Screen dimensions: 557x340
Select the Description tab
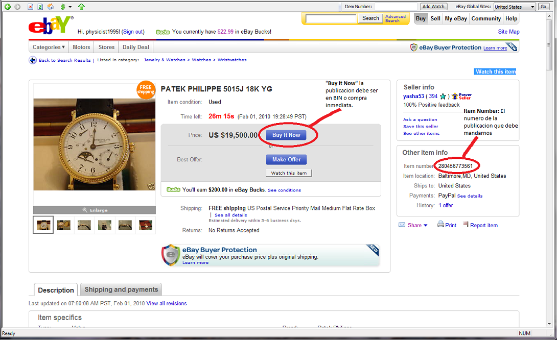pyautogui.click(x=56, y=290)
